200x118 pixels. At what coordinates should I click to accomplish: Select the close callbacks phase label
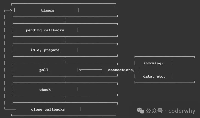[48, 109]
